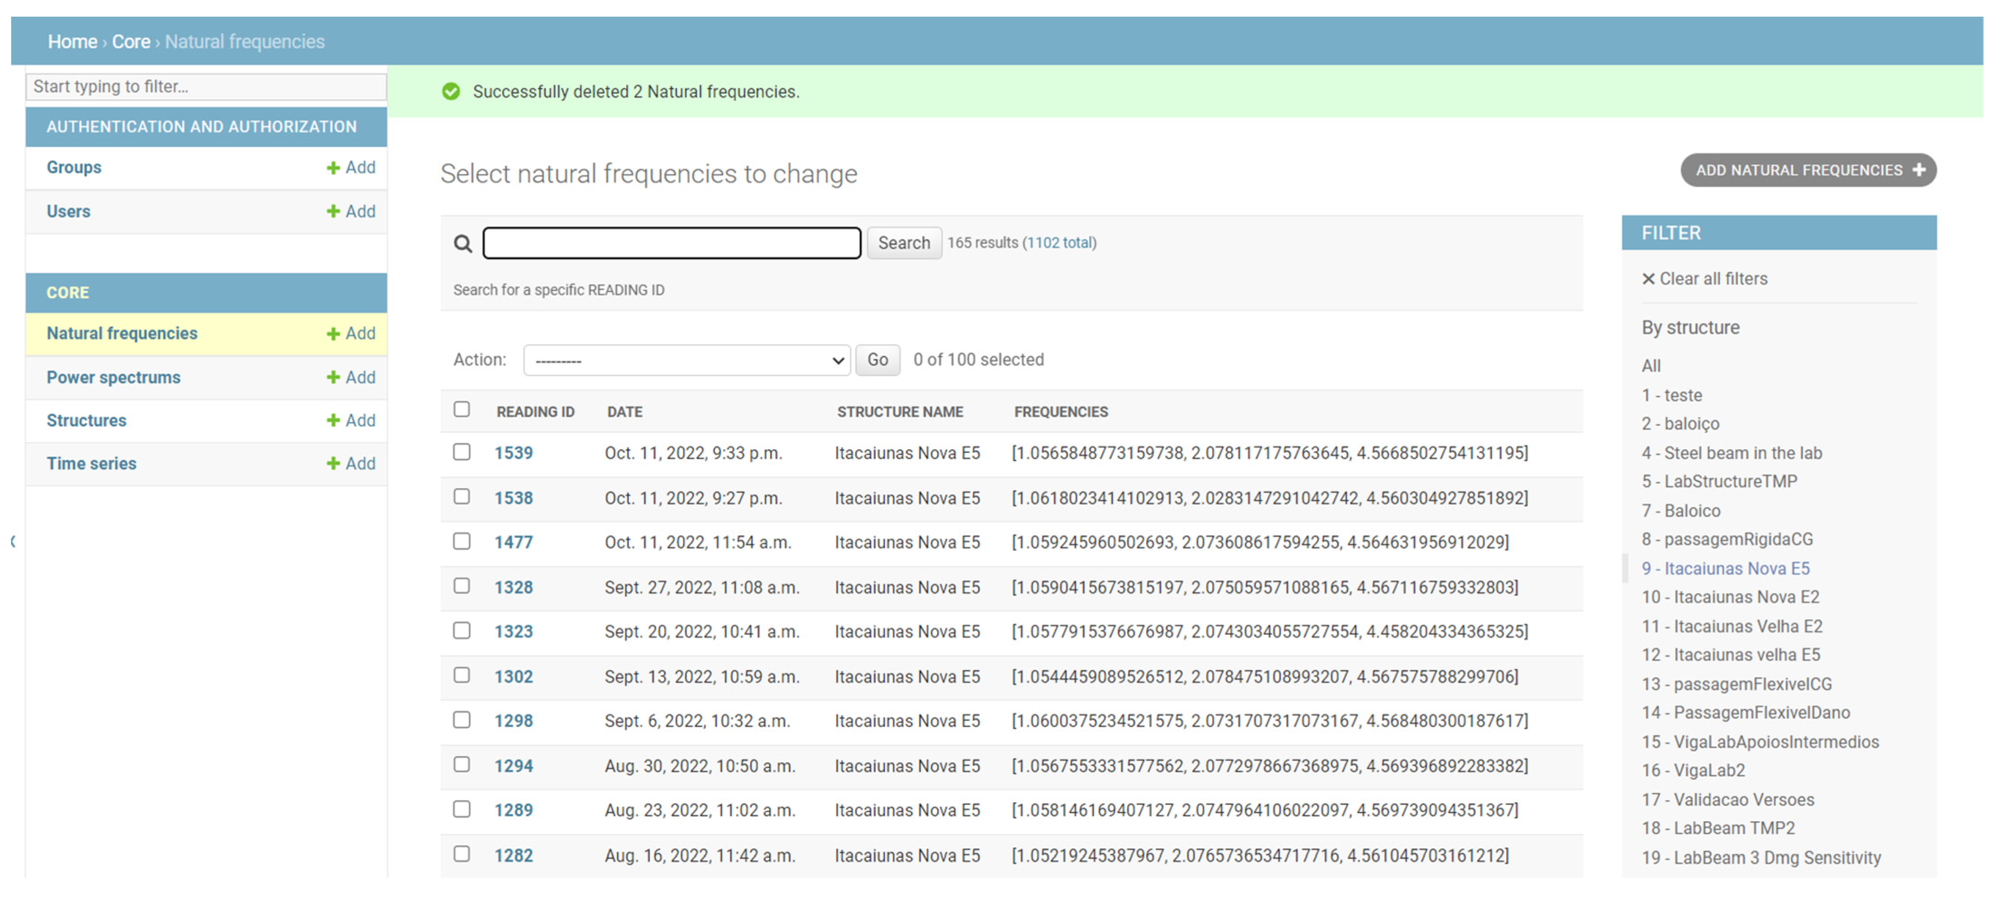Click the X icon to clear all filters
The image size is (2003, 898).
[x=1648, y=279]
